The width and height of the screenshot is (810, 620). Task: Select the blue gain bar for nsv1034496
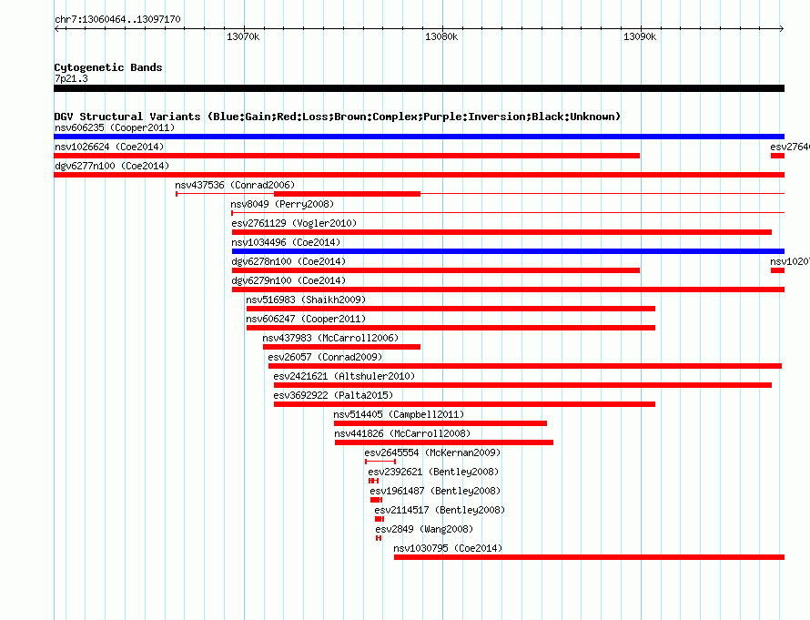[x=509, y=251]
